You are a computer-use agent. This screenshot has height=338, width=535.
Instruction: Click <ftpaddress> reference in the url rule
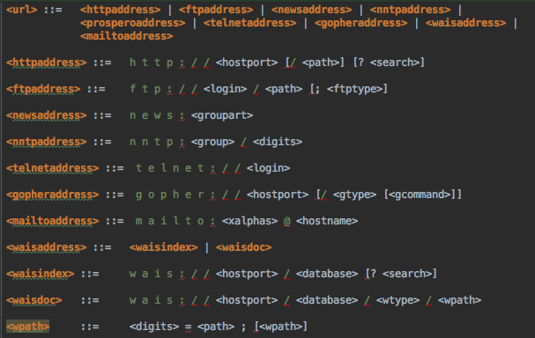[216, 10]
